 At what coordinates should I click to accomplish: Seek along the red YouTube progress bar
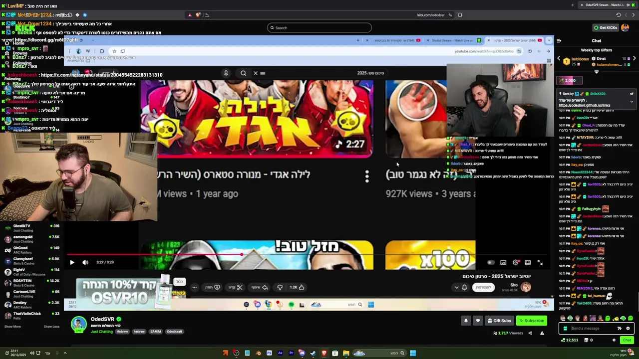[309, 255]
